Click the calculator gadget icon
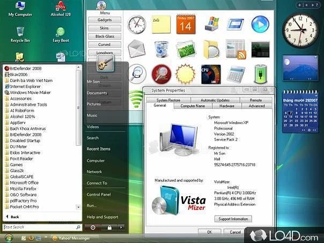The height and width of the screenshot is (243, 324). coord(236,75)
